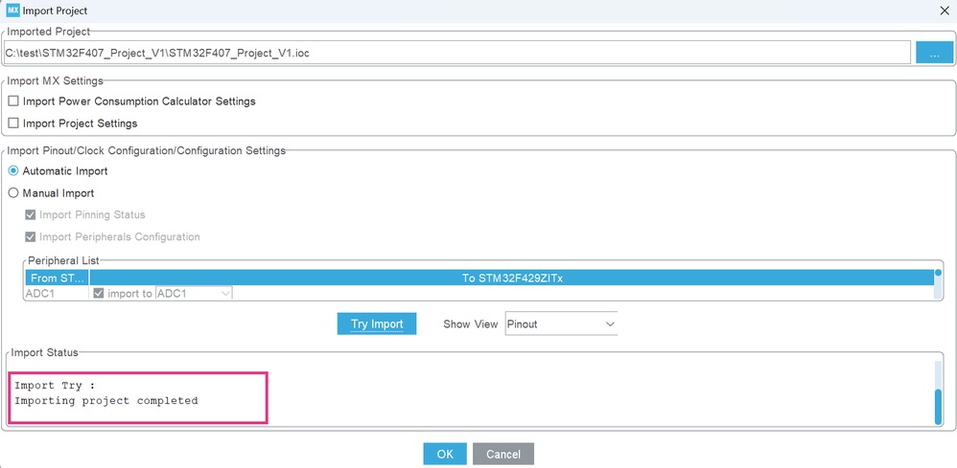The height and width of the screenshot is (468, 957).
Task: Open the Show View Pinout dropdown
Action: [561, 324]
